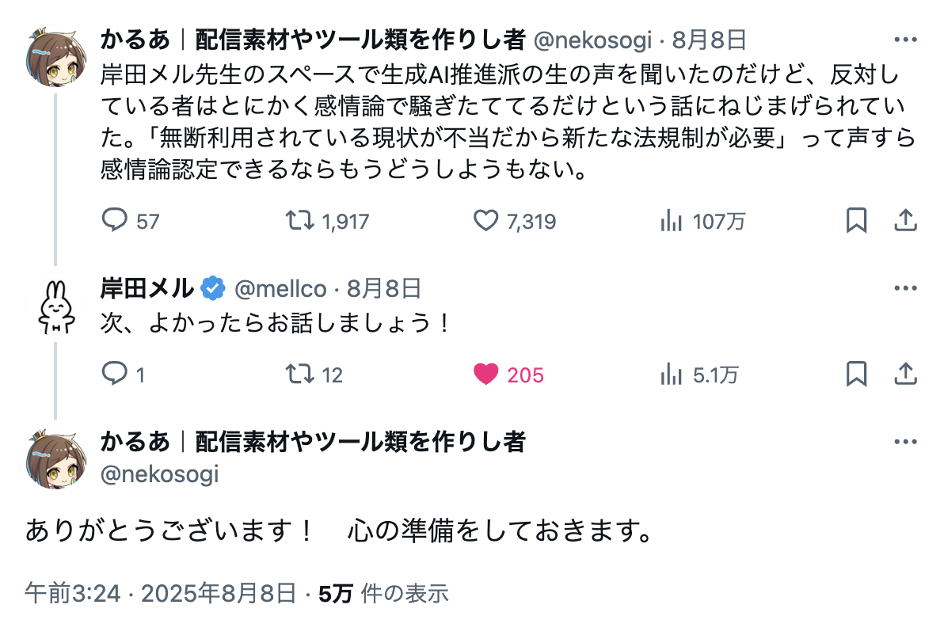The height and width of the screenshot is (635, 944).
Task: Open the @mellco profile handle
Action: 280,289
